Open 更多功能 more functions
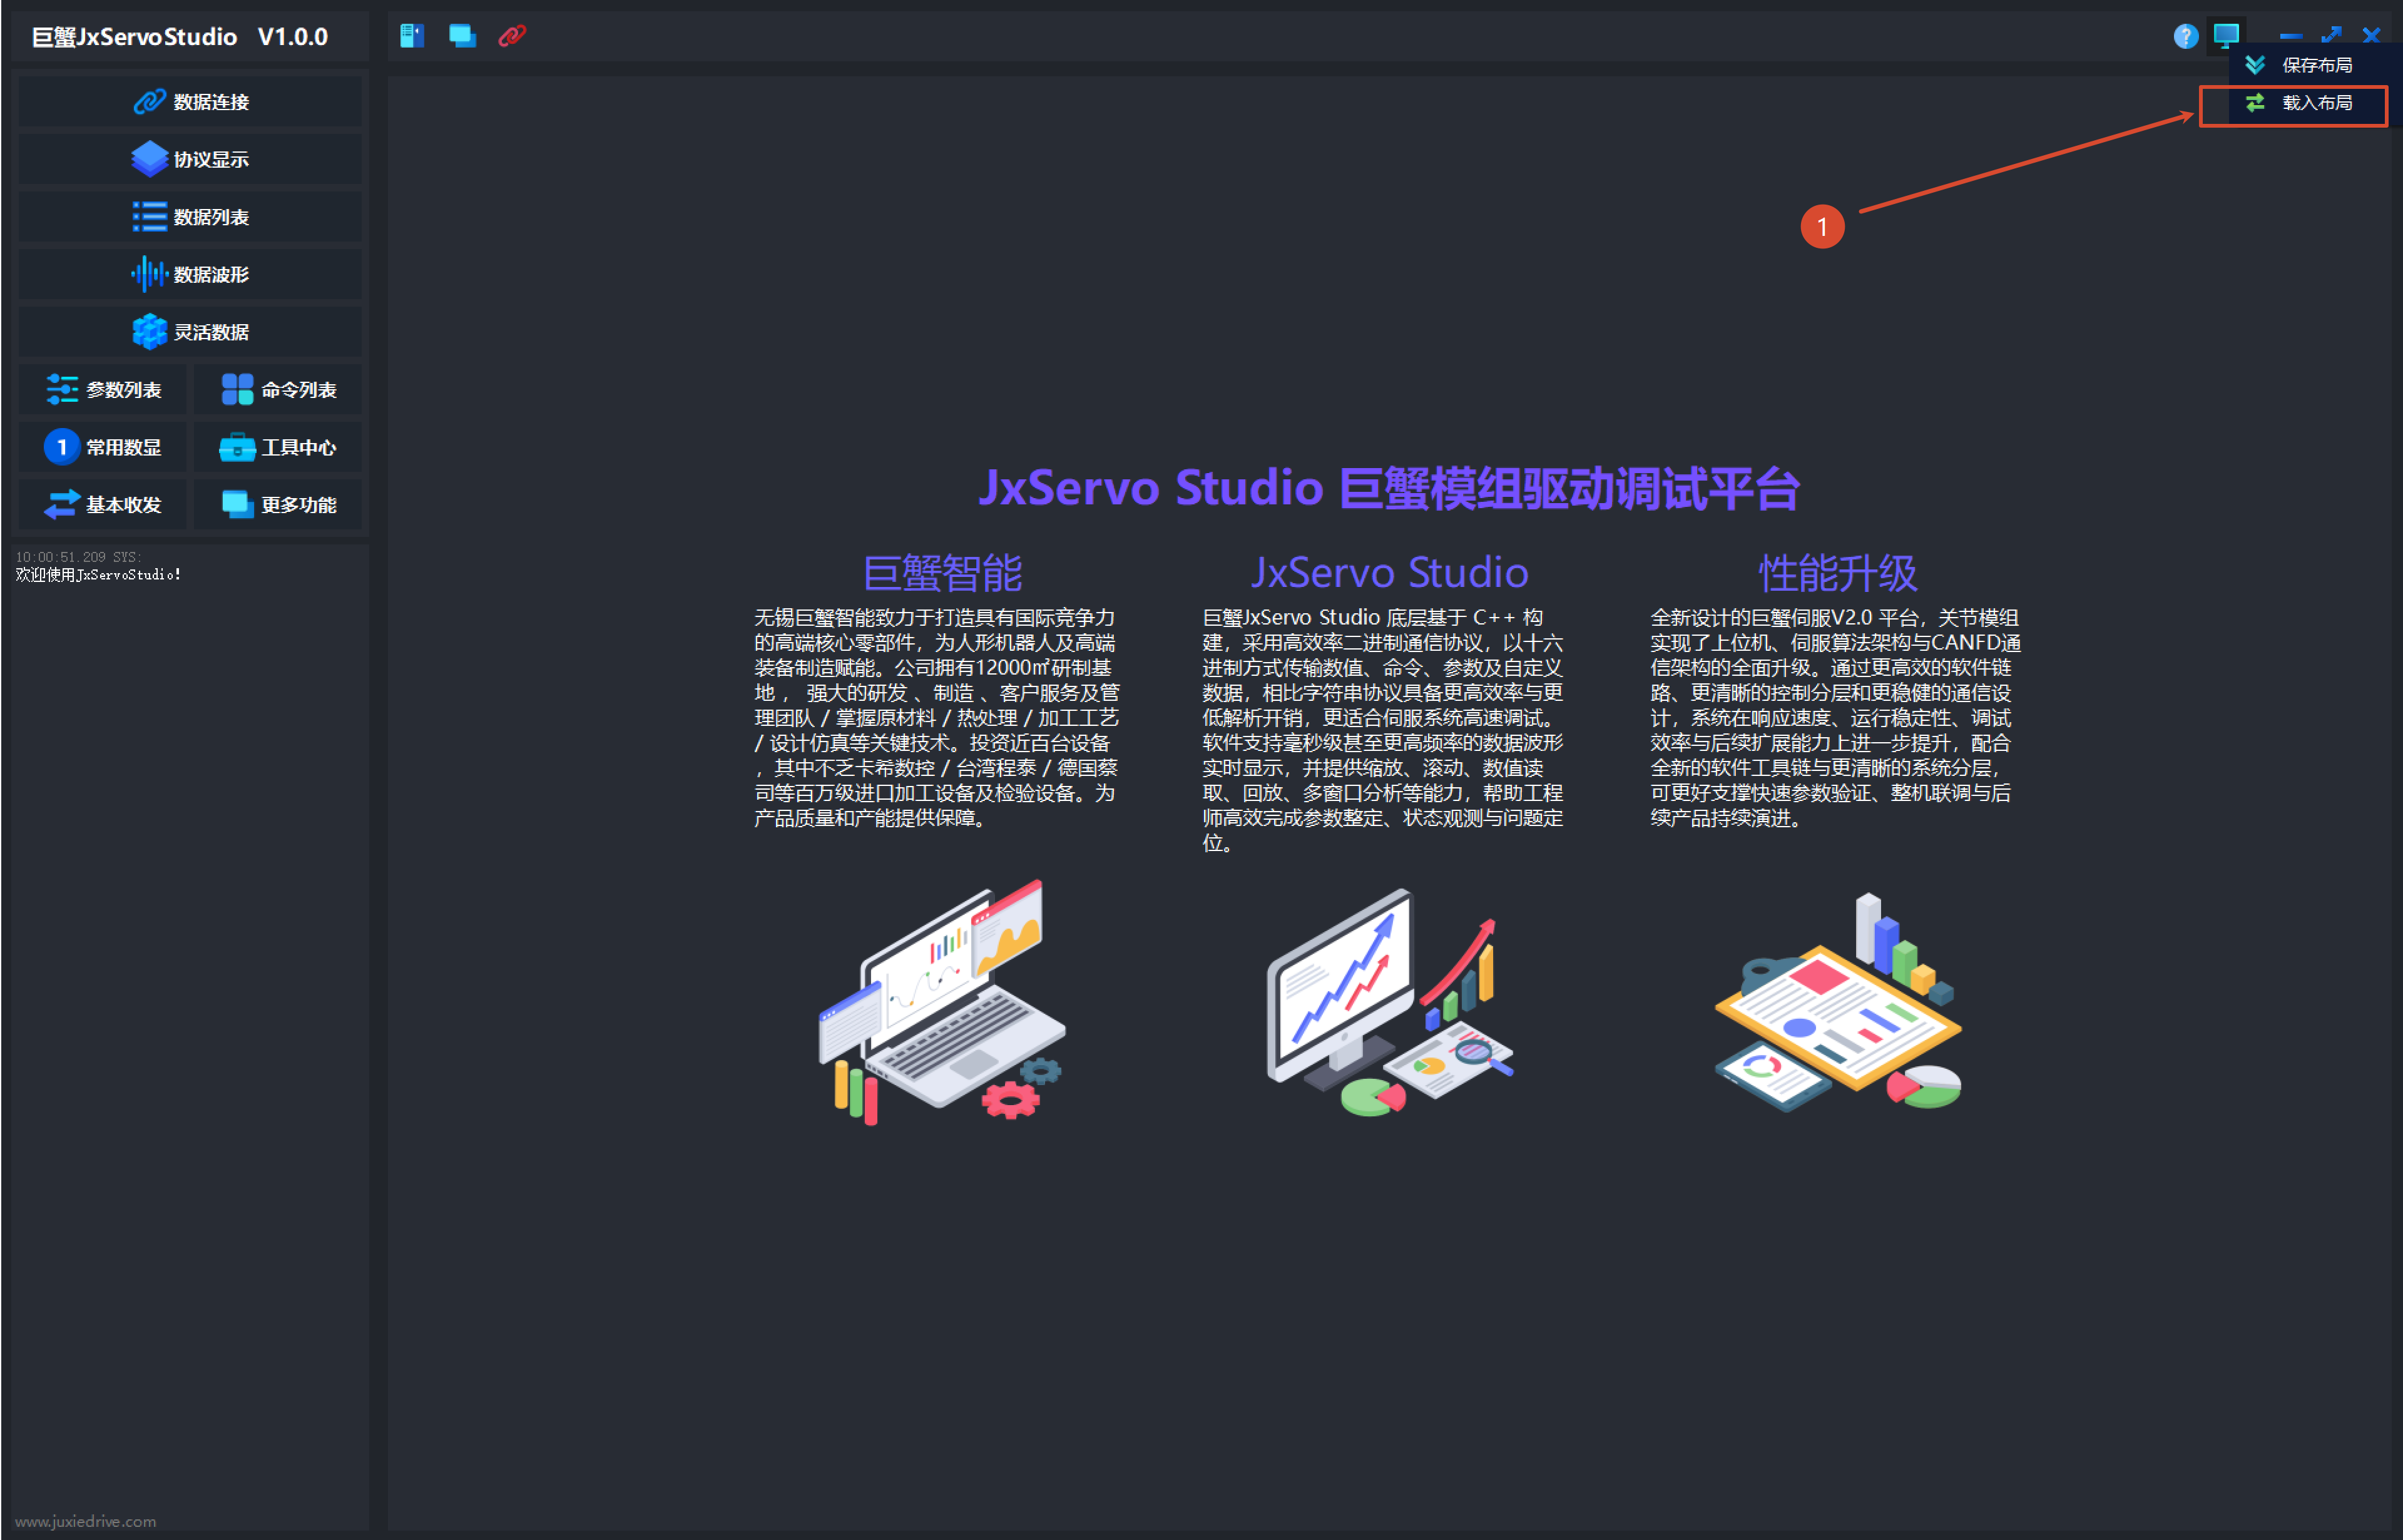Viewport: 2403px width, 1540px height. [278, 504]
